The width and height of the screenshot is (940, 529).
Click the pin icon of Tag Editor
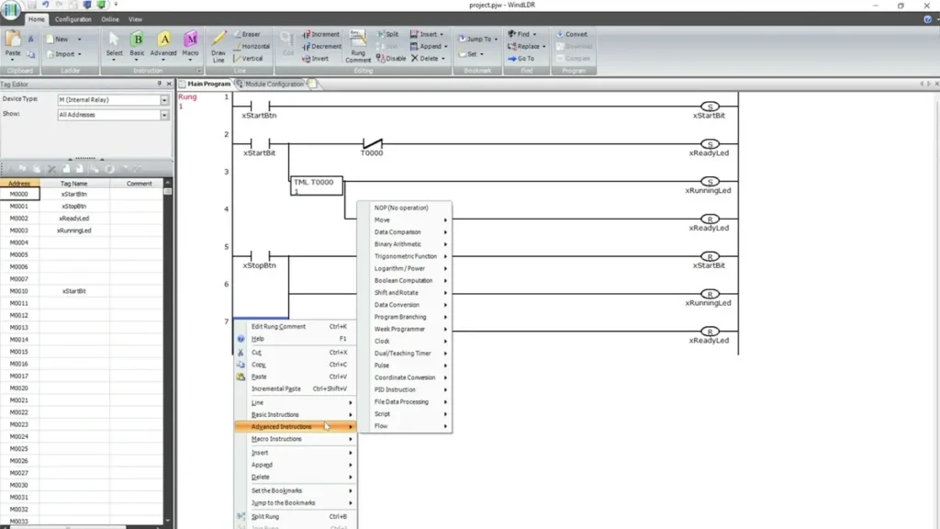click(160, 84)
